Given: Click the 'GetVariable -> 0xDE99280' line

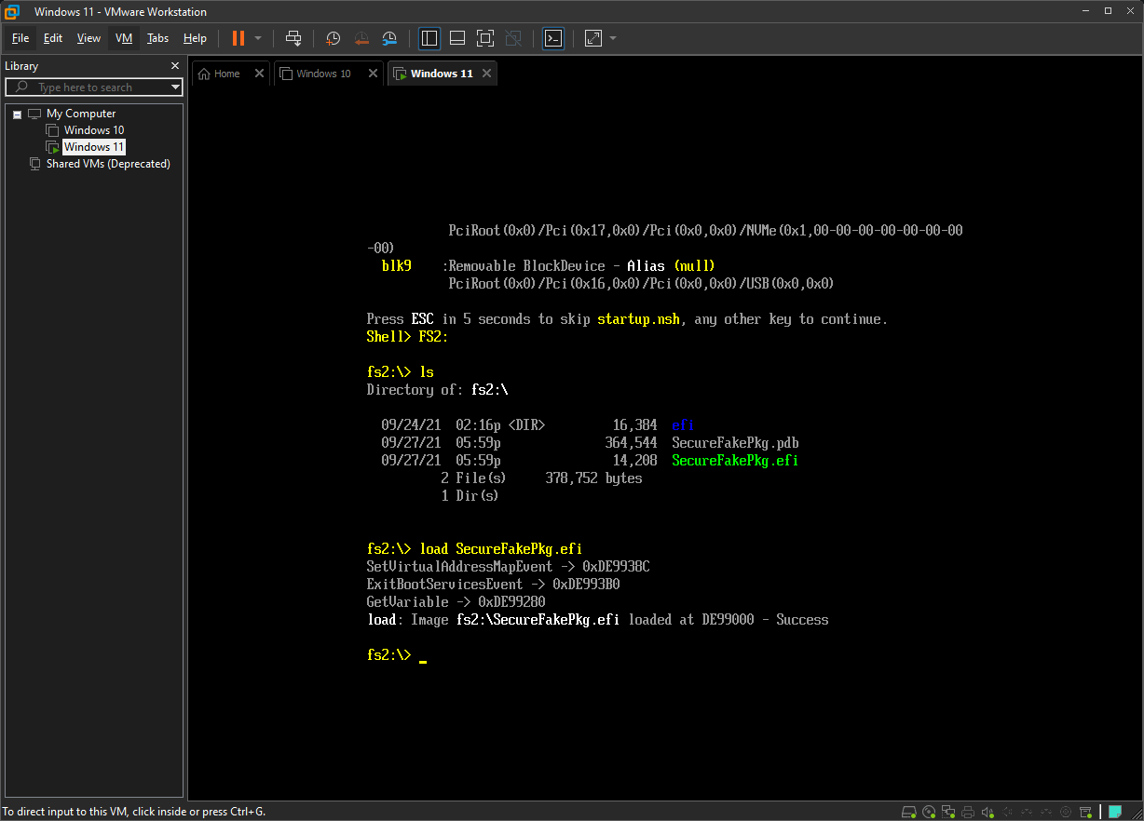Looking at the screenshot, I should pos(456,602).
